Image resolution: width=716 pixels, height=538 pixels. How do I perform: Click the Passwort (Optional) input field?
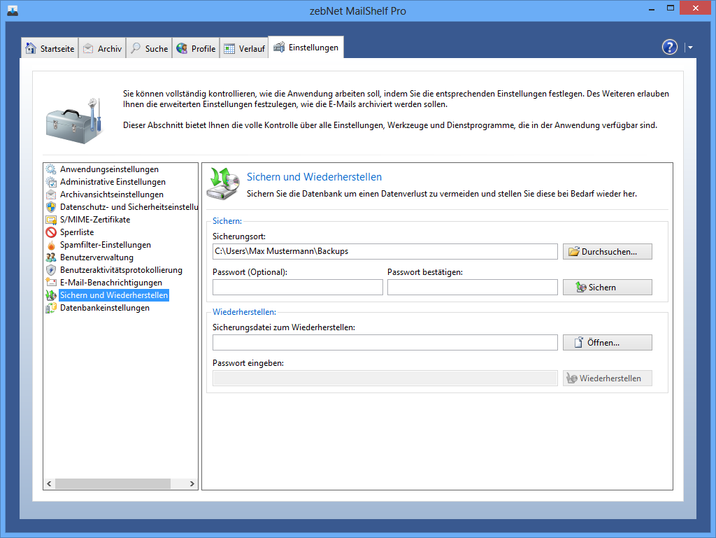pyautogui.click(x=298, y=288)
